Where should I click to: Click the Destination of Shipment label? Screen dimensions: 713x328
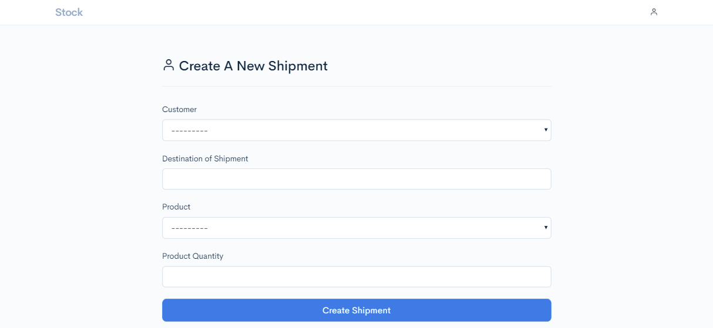(205, 159)
